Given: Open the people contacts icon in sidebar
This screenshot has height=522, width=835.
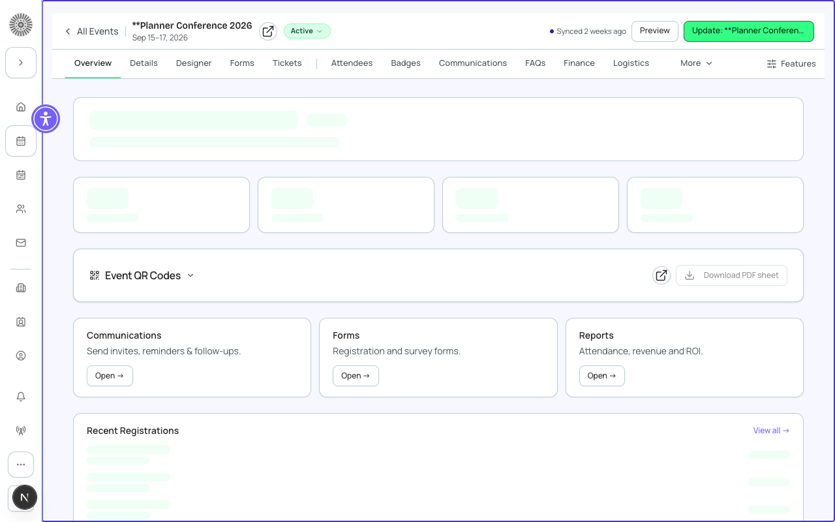Looking at the screenshot, I should [x=21, y=209].
